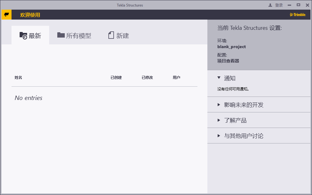The width and height of the screenshot is (312, 195).
Task: Maximize the Tekla Structures window
Action: point(299,5)
